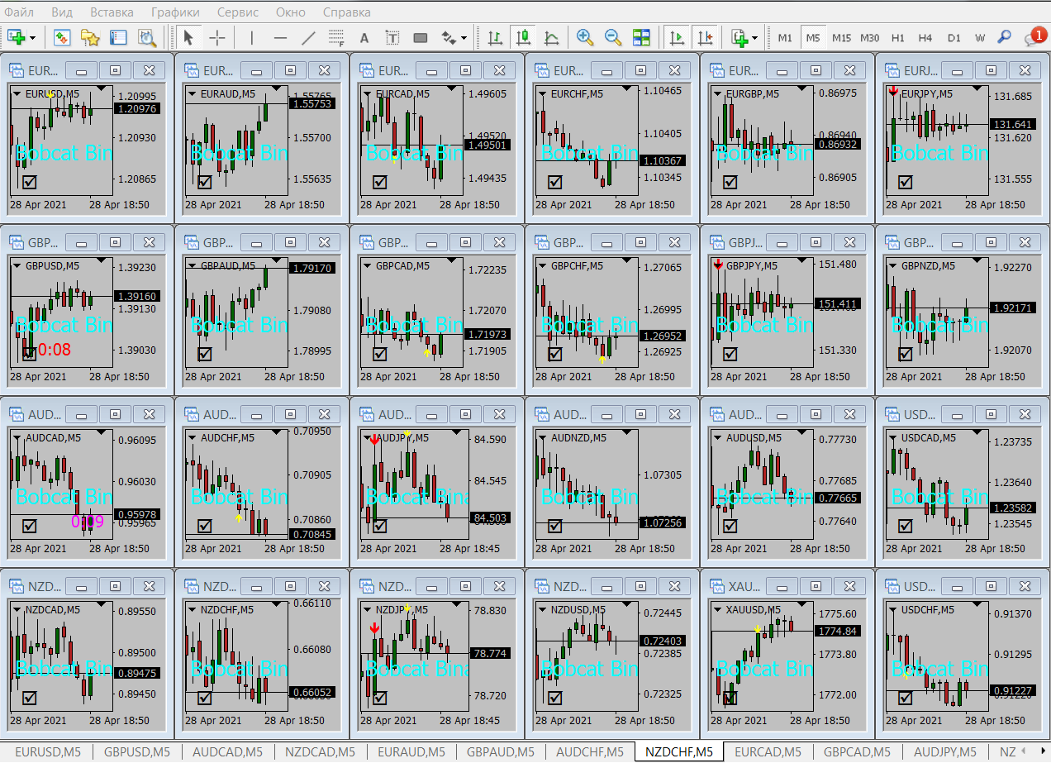The height and width of the screenshot is (763, 1051).
Task: Toggle the checkbox in the NZDUSD chart
Action: click(x=555, y=698)
